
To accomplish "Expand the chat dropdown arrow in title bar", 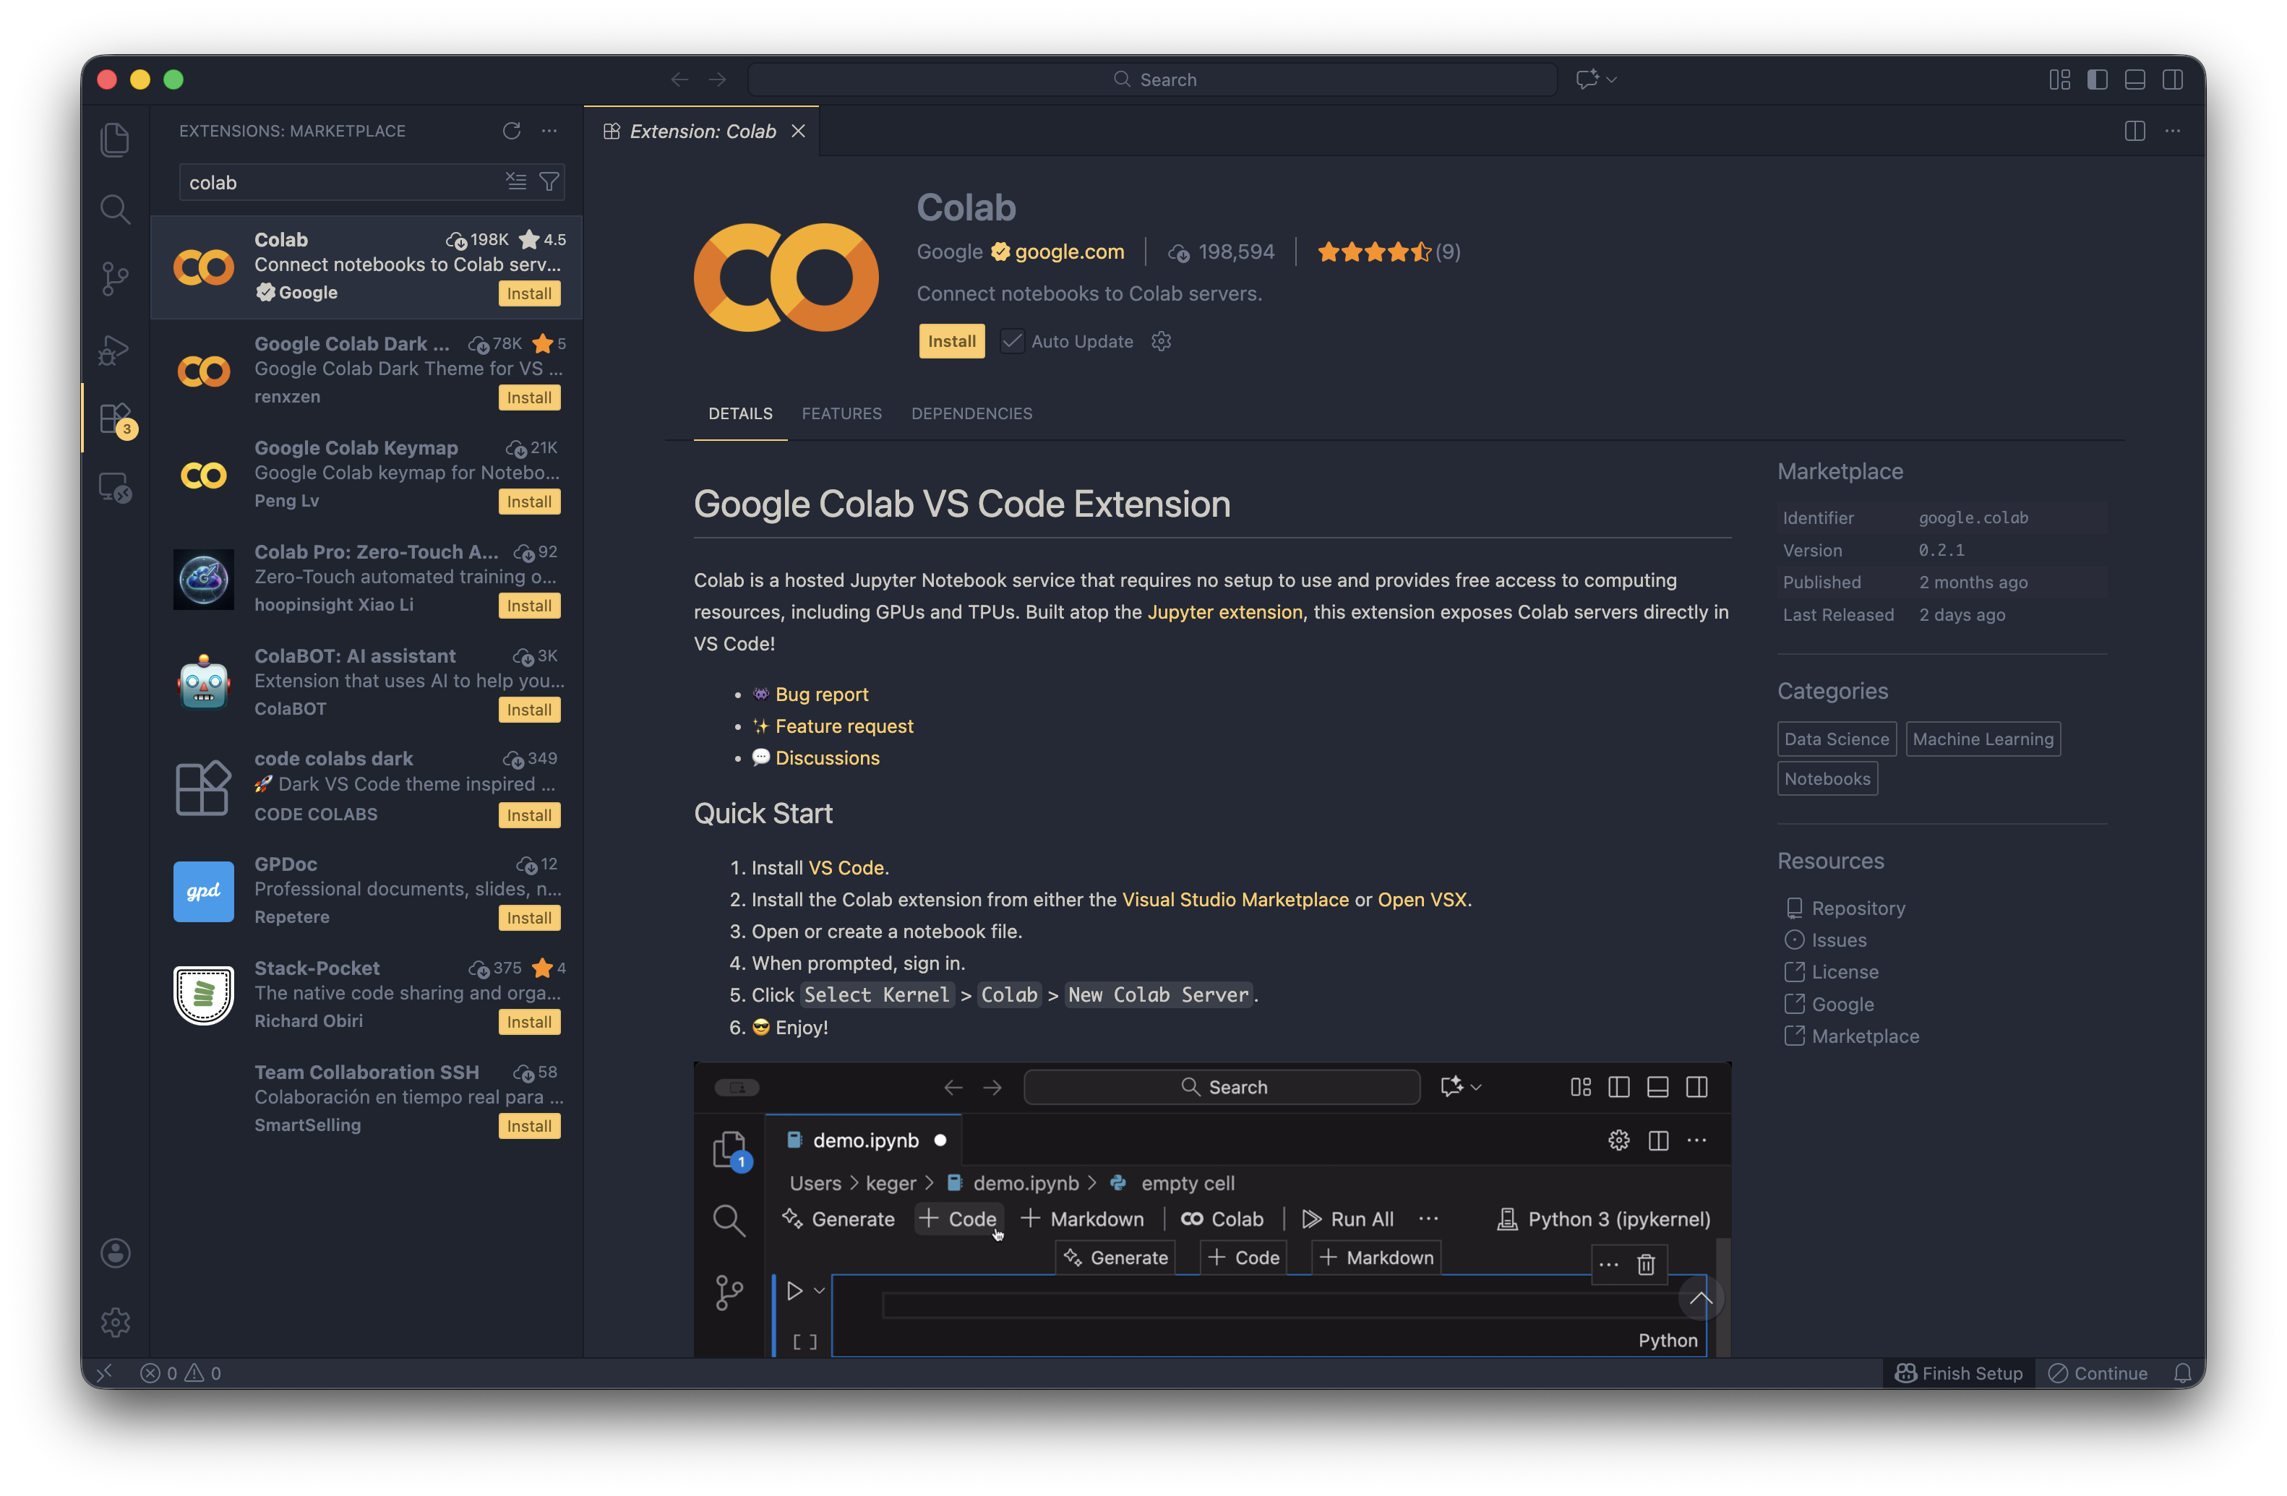I will [x=1611, y=79].
